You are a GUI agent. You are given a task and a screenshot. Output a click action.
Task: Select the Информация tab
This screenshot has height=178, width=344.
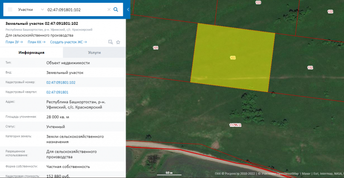tap(32, 52)
